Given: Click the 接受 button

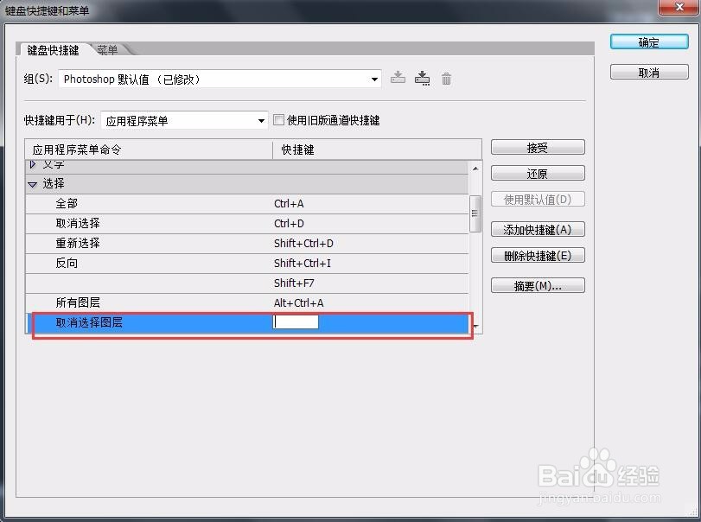Looking at the screenshot, I should (x=538, y=147).
